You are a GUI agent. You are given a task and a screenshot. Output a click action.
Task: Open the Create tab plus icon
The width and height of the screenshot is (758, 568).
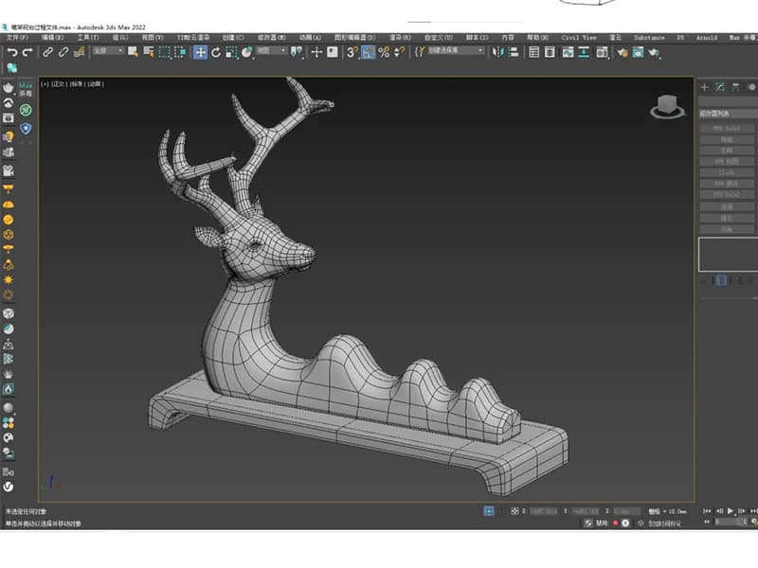coord(704,87)
